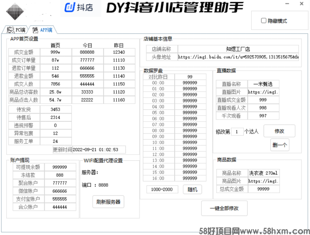The height and width of the screenshot is (235, 310).
Task: Edit 聚合账户 value 777777
Action: point(60,183)
